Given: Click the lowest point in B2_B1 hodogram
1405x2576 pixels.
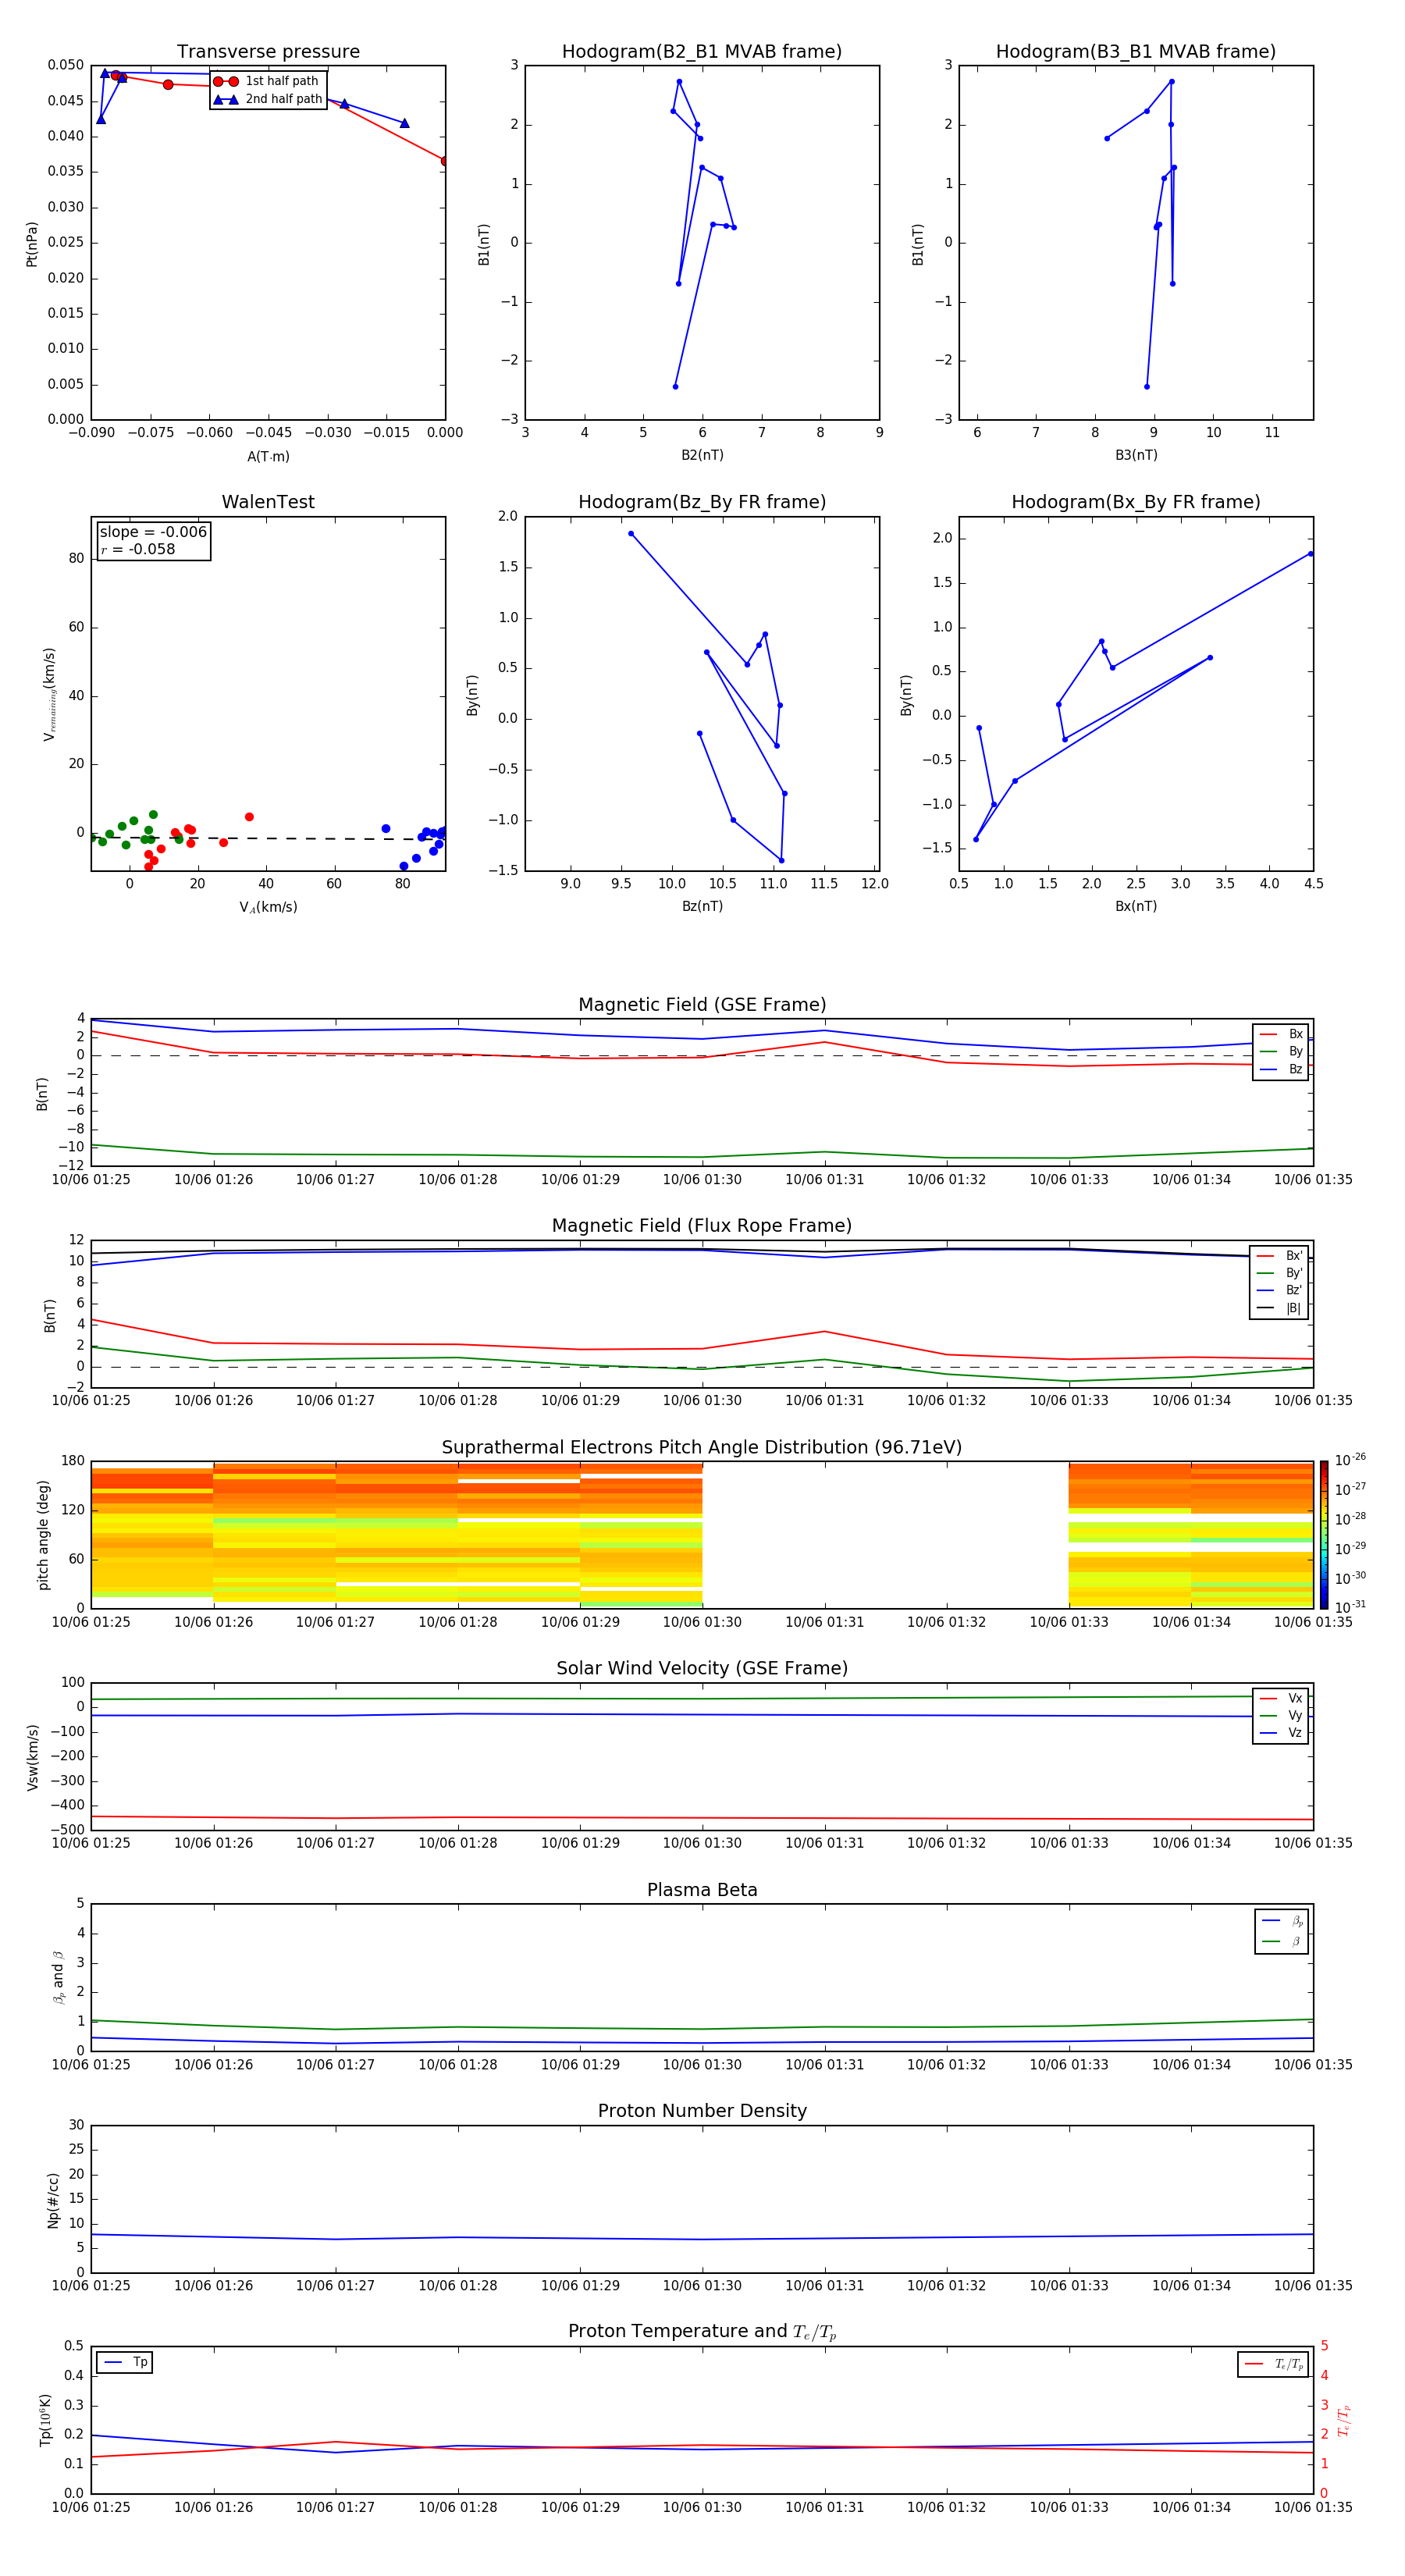Looking at the screenshot, I should pos(675,386).
